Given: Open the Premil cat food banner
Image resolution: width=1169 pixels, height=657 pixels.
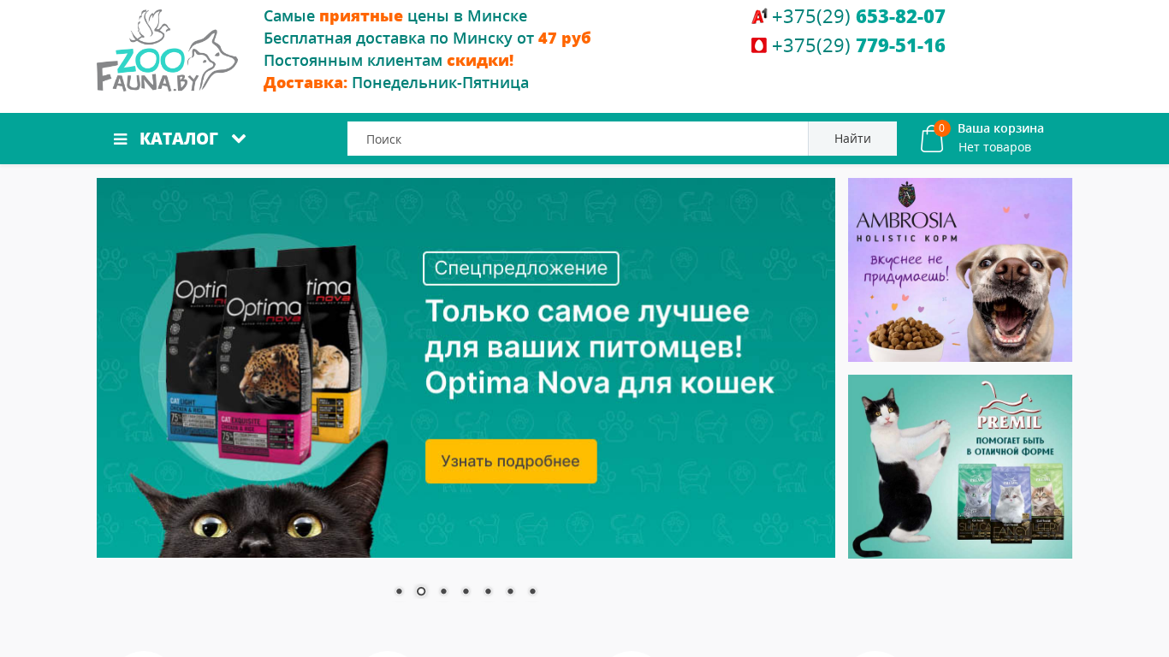Looking at the screenshot, I should (960, 466).
